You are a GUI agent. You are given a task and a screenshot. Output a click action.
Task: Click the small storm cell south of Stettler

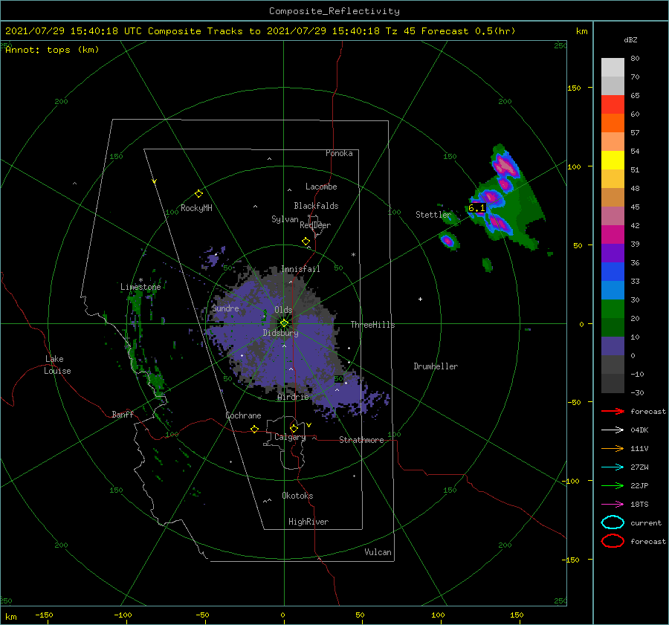pos(448,242)
